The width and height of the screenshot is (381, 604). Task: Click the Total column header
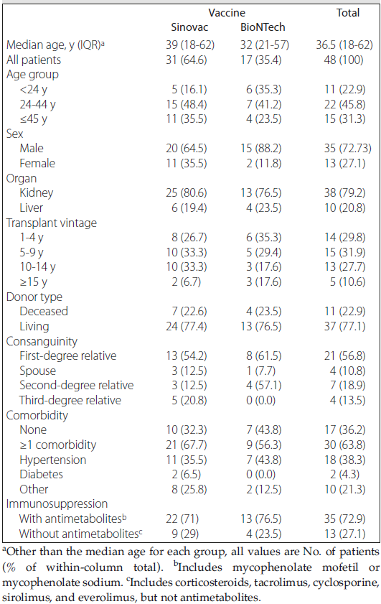(x=348, y=13)
